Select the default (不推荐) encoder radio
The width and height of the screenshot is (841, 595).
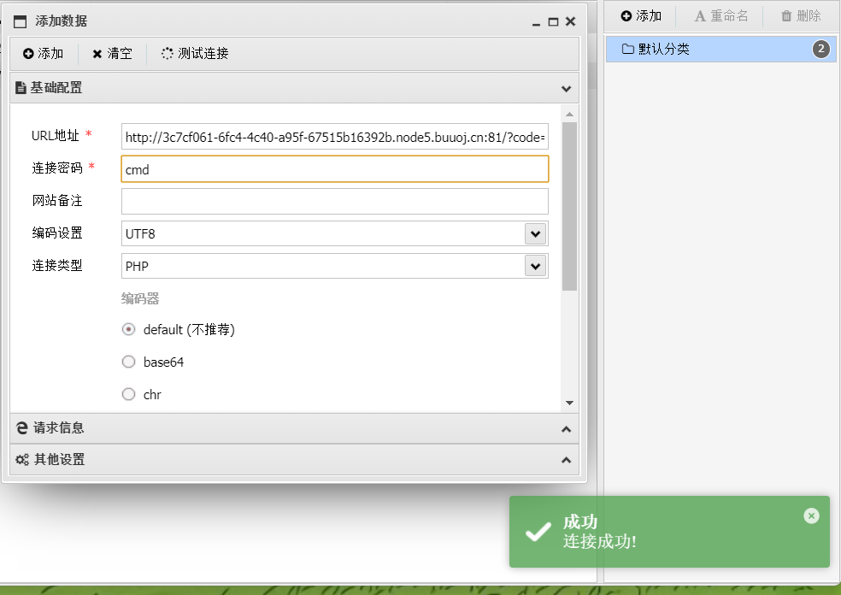pos(129,329)
